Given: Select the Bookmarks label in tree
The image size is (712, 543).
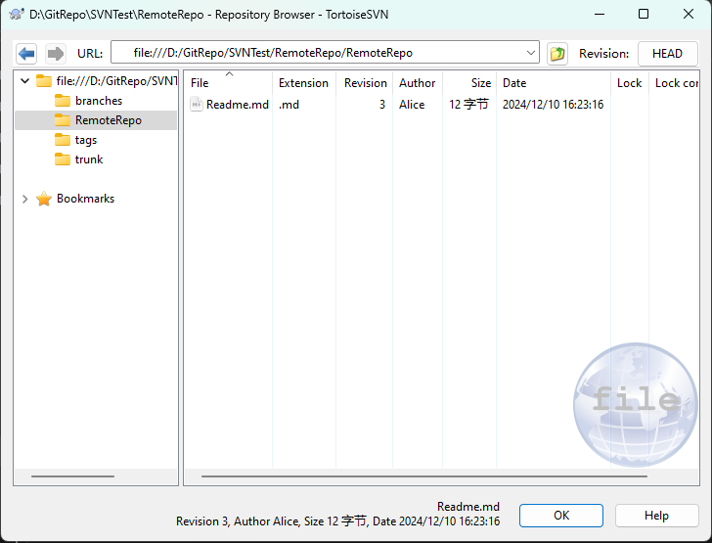Looking at the screenshot, I should tap(85, 199).
